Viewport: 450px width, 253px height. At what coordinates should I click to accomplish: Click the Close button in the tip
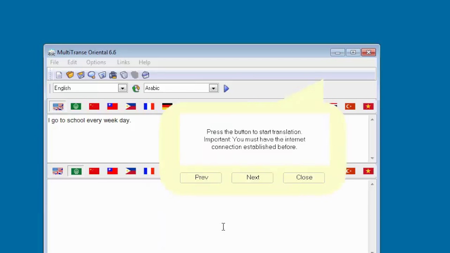pyautogui.click(x=304, y=177)
